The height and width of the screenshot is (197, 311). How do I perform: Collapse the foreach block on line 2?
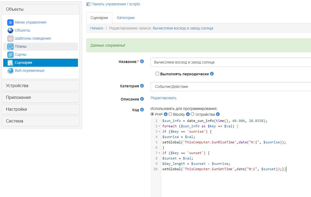tap(159, 126)
